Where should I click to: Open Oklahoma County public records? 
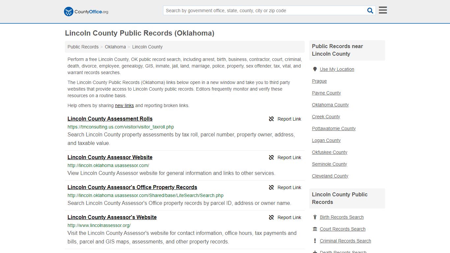click(x=330, y=105)
